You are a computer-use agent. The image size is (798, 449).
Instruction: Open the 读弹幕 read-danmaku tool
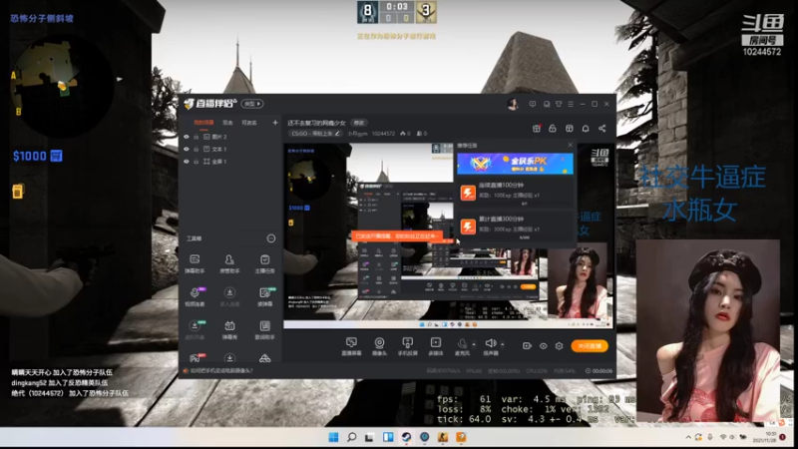pos(264,296)
